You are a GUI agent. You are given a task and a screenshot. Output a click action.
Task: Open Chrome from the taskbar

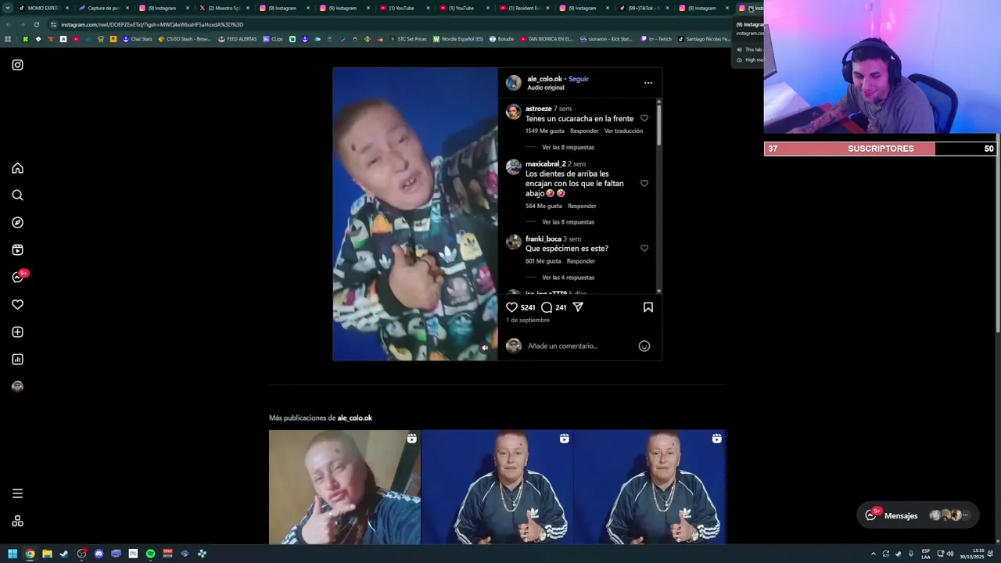(30, 554)
